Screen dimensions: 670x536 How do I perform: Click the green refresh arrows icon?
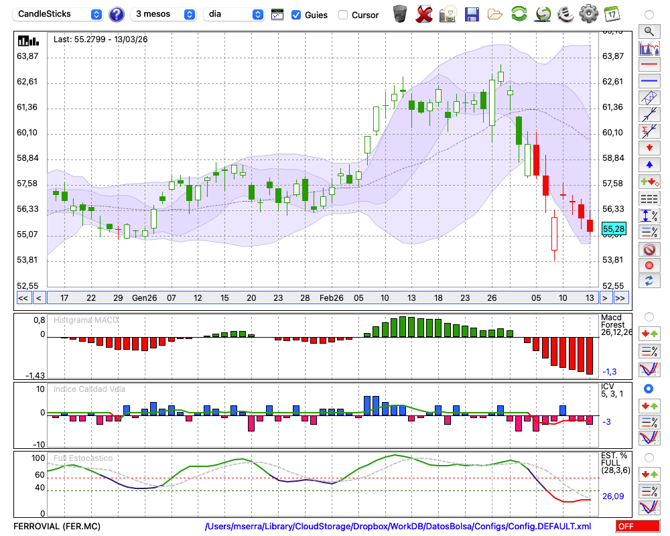point(519,13)
